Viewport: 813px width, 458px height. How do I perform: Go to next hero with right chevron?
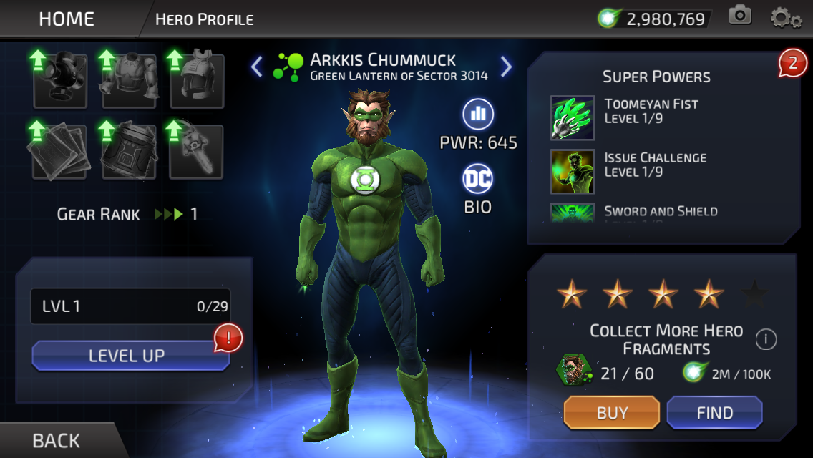tap(506, 67)
